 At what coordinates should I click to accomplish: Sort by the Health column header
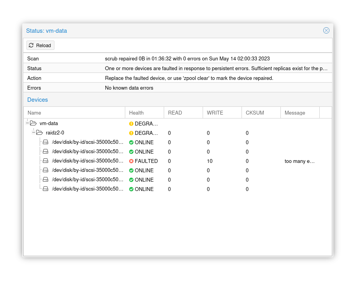click(144, 113)
